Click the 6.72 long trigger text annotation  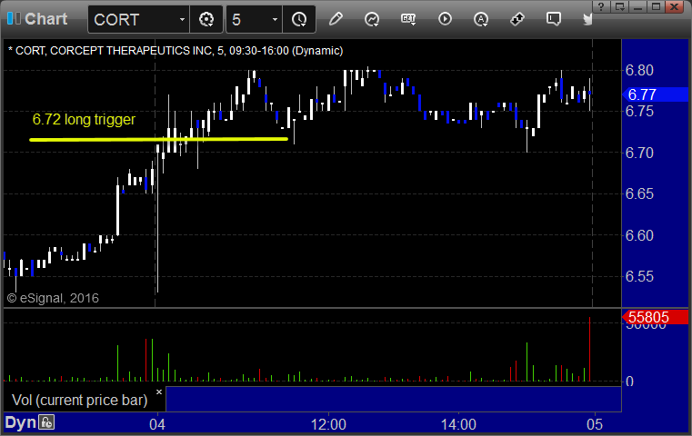(84, 120)
